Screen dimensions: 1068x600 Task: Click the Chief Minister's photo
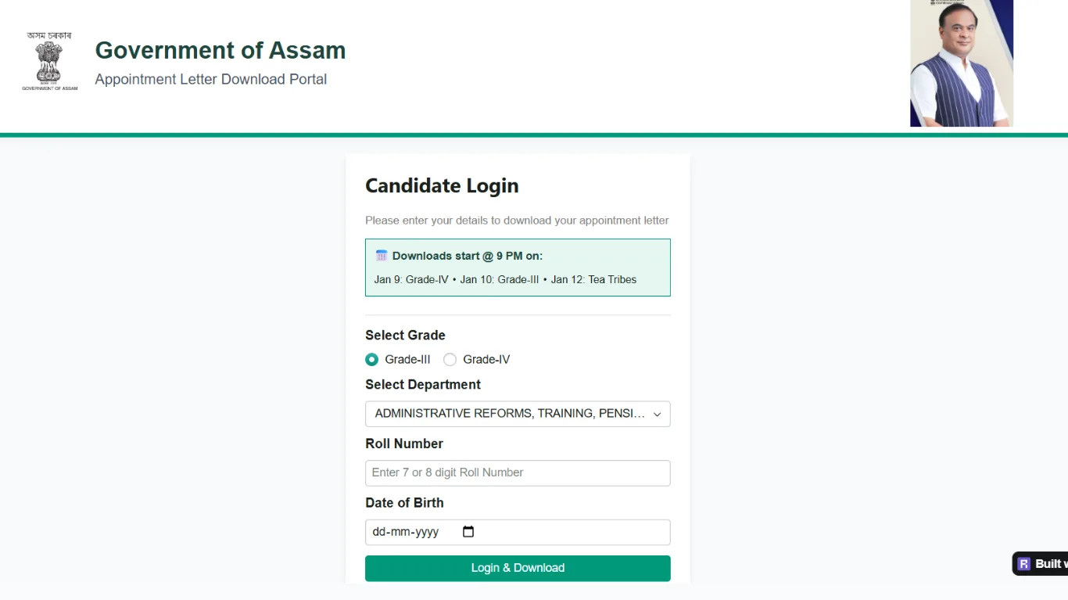coord(961,63)
